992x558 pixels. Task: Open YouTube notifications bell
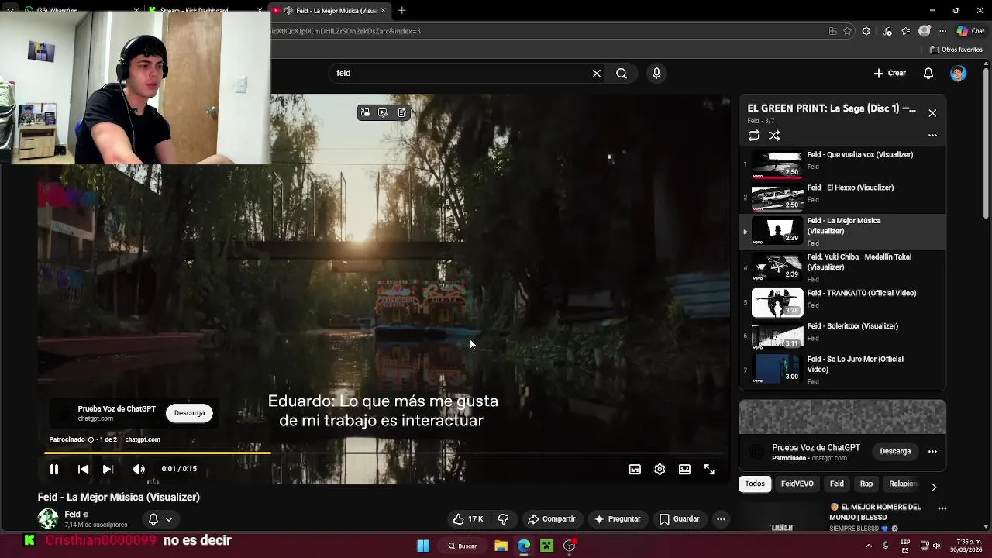tap(928, 73)
